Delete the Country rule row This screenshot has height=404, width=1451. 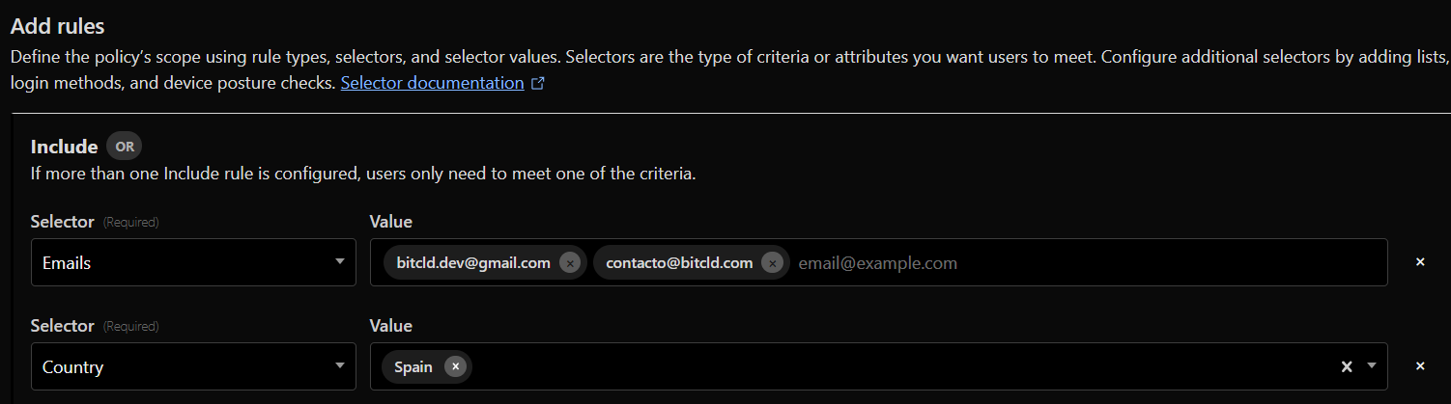(1420, 366)
